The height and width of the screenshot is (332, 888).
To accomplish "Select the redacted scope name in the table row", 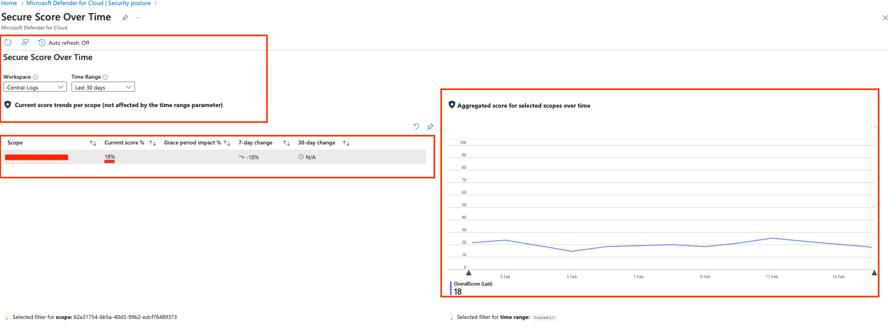I will tap(37, 157).
